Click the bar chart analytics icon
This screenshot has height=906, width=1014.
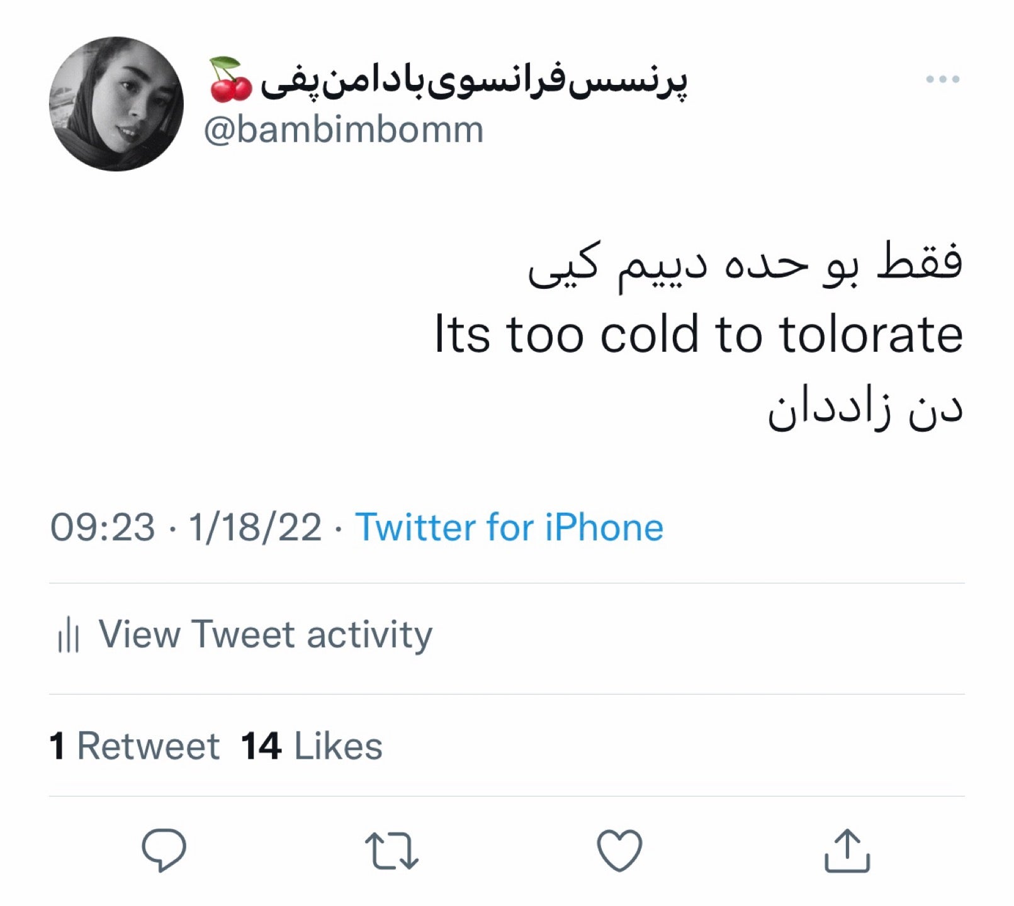tap(68, 634)
